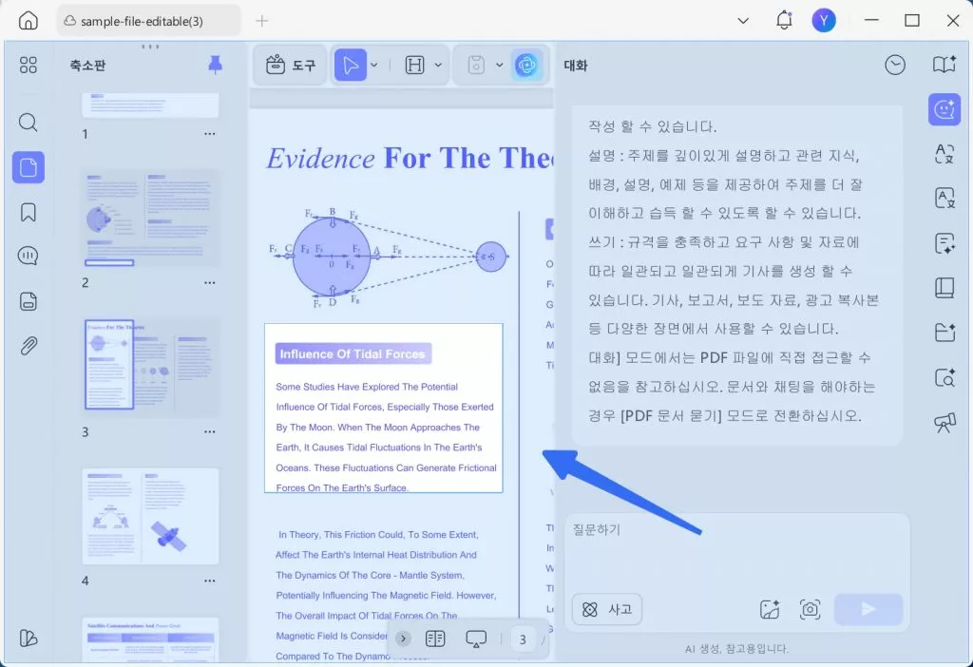This screenshot has width=973, height=667.
Task: Open the four-squares panel grid icon
Action: 28,66
